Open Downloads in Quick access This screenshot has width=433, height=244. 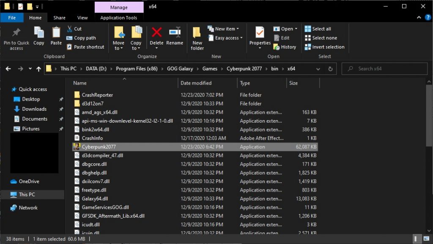[34, 109]
